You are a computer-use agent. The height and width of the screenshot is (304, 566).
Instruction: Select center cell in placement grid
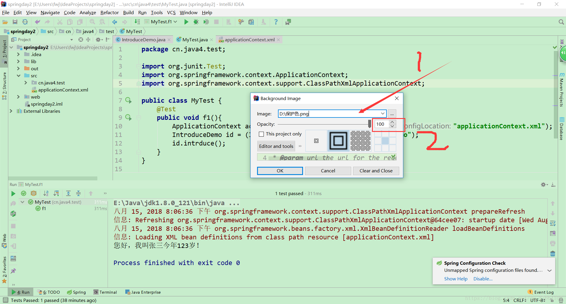tap(385, 141)
